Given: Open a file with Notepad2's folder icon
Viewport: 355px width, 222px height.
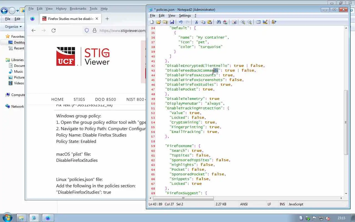Looking at the screenshot, I should tap(158, 22).
